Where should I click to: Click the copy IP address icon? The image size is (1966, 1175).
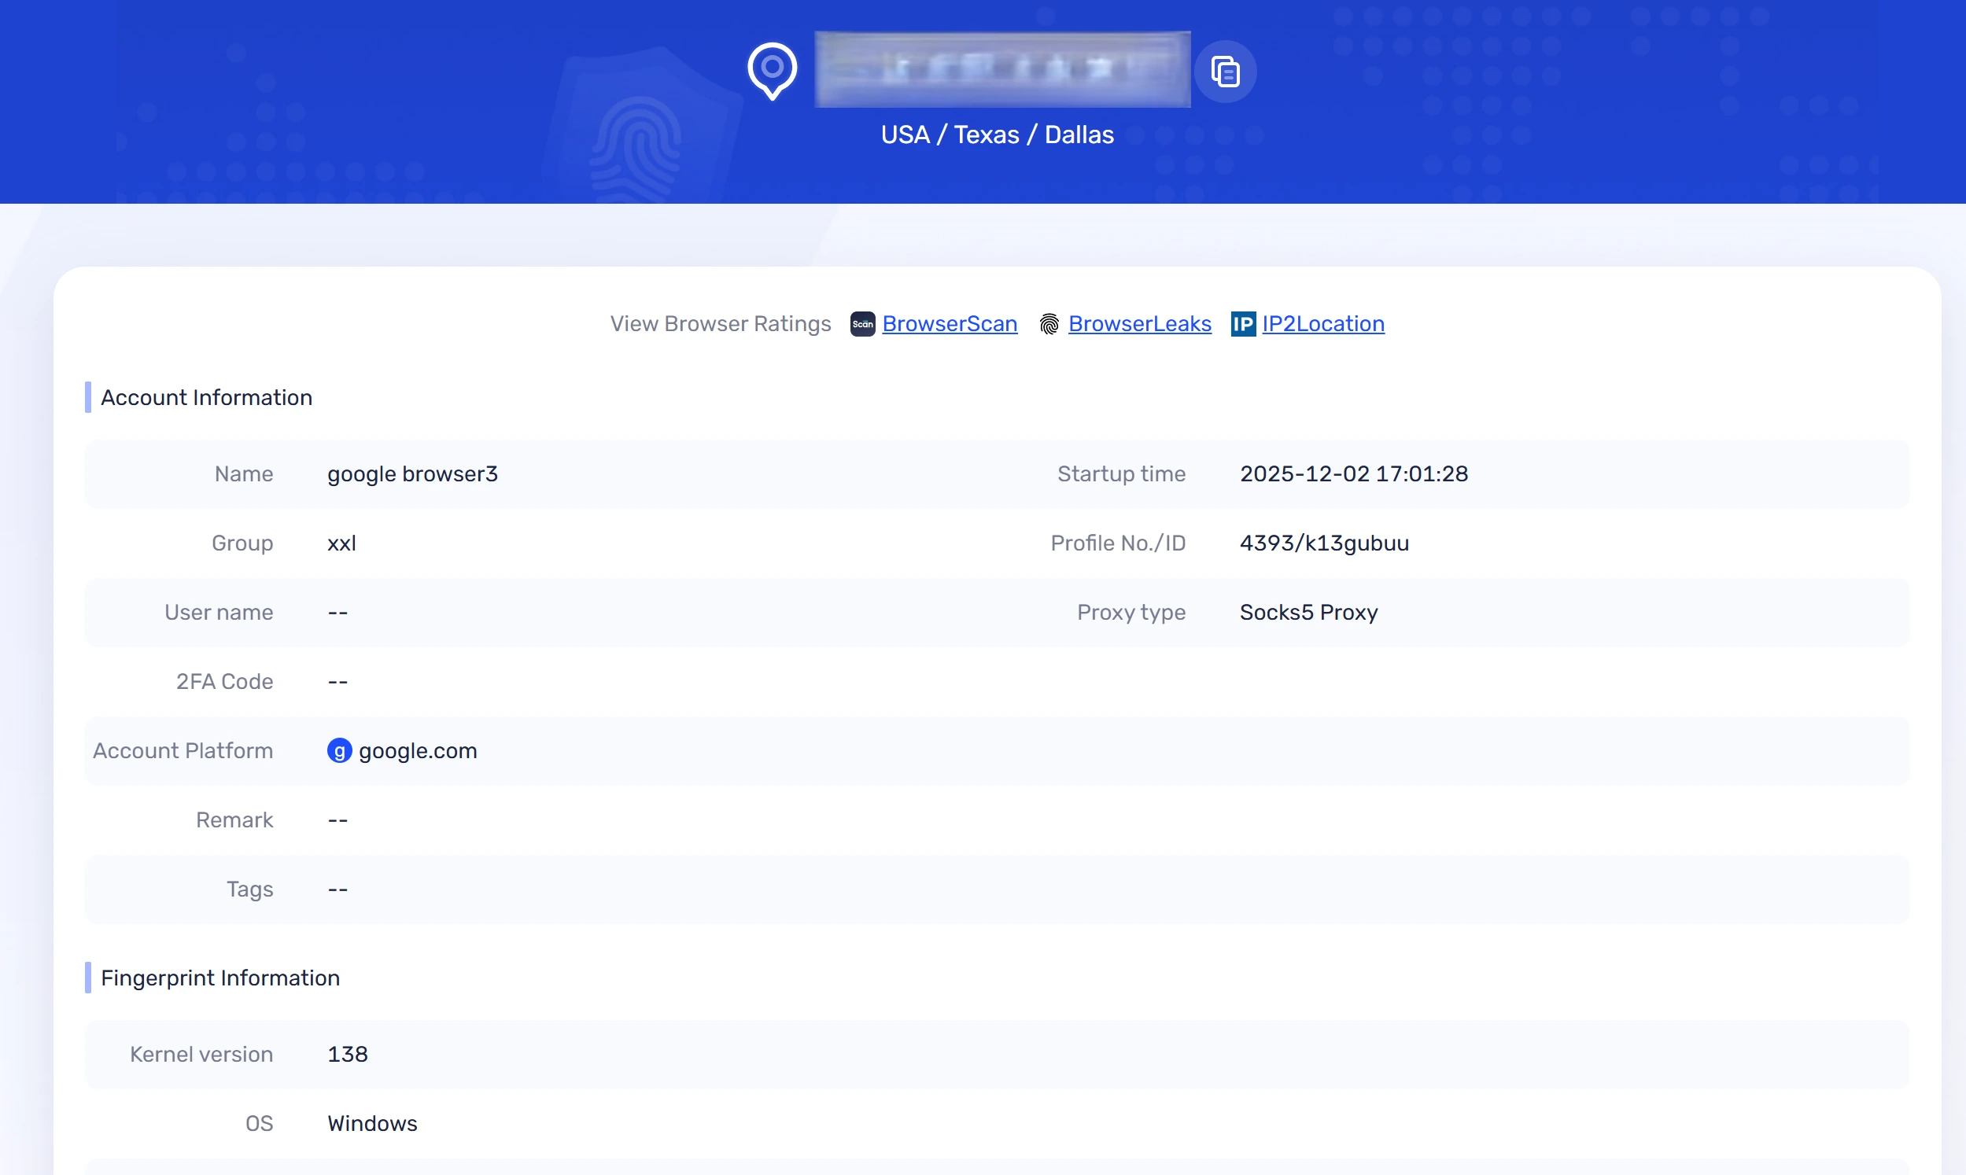1226,72
